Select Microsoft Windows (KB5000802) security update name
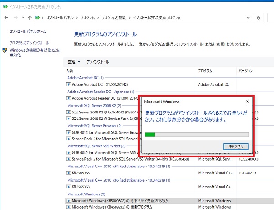The width and height of the screenshot is (274, 210). pyautogui.click(x=120, y=200)
